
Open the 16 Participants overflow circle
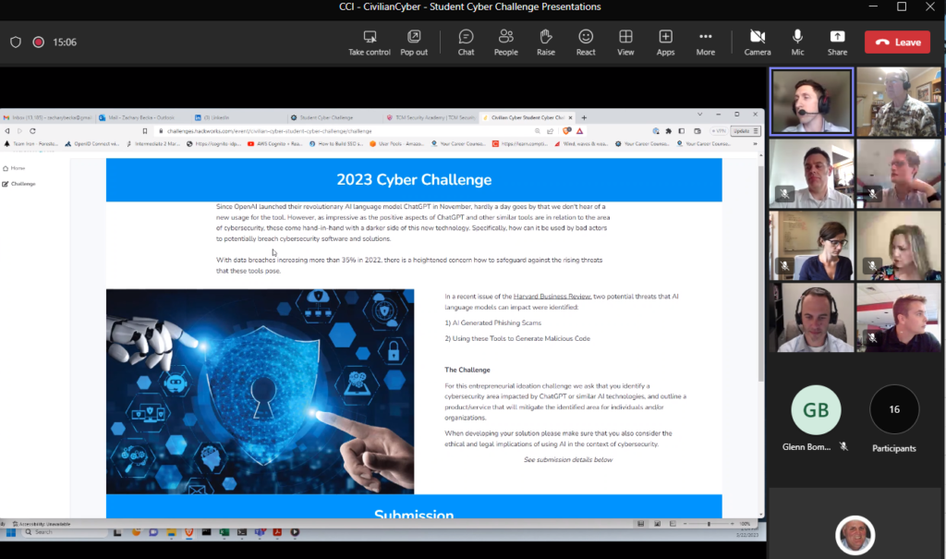click(x=894, y=409)
